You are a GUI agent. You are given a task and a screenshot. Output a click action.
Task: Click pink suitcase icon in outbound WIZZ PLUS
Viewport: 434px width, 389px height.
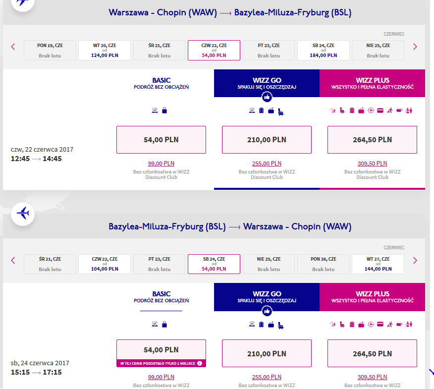point(352,111)
